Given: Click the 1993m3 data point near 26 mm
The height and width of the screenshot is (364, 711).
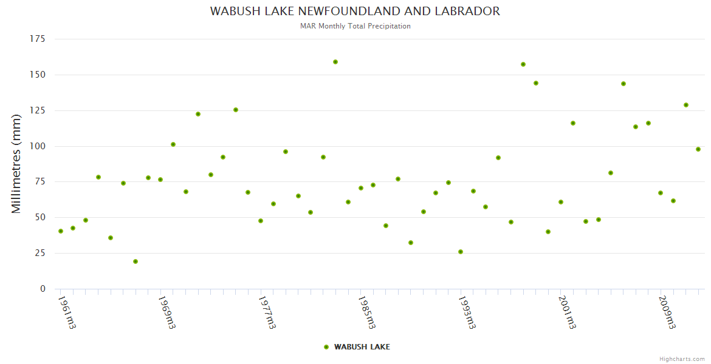Looking at the screenshot, I should point(461,252).
